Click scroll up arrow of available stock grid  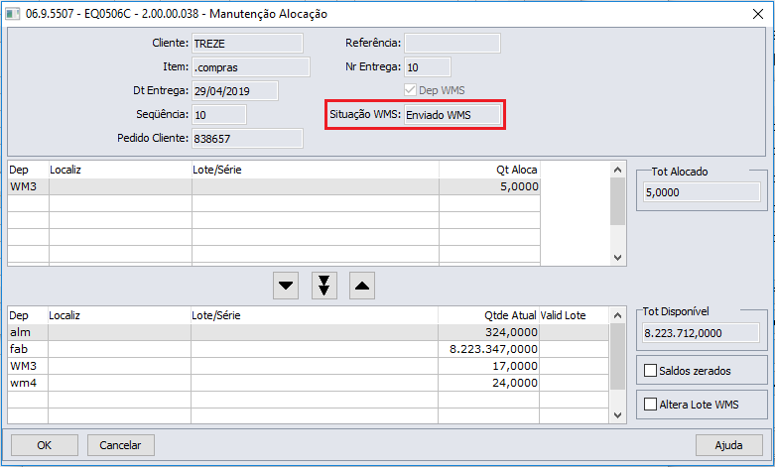617,315
